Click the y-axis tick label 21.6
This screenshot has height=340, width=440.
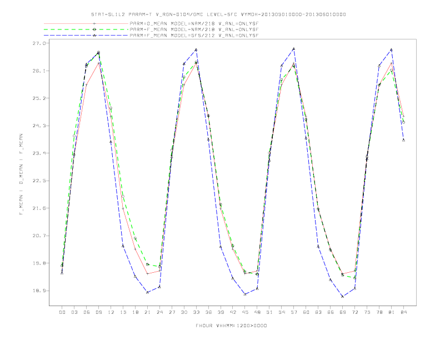pos(39,208)
